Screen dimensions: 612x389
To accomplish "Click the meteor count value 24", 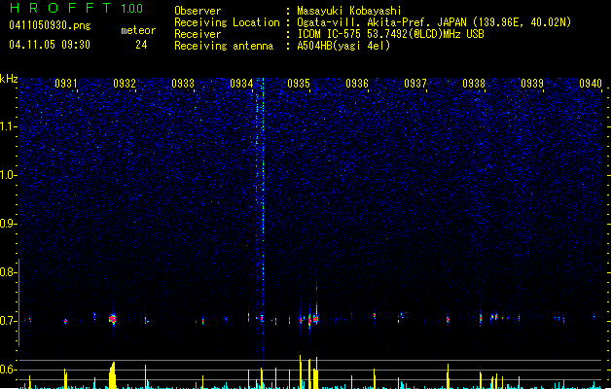I will tap(141, 45).
